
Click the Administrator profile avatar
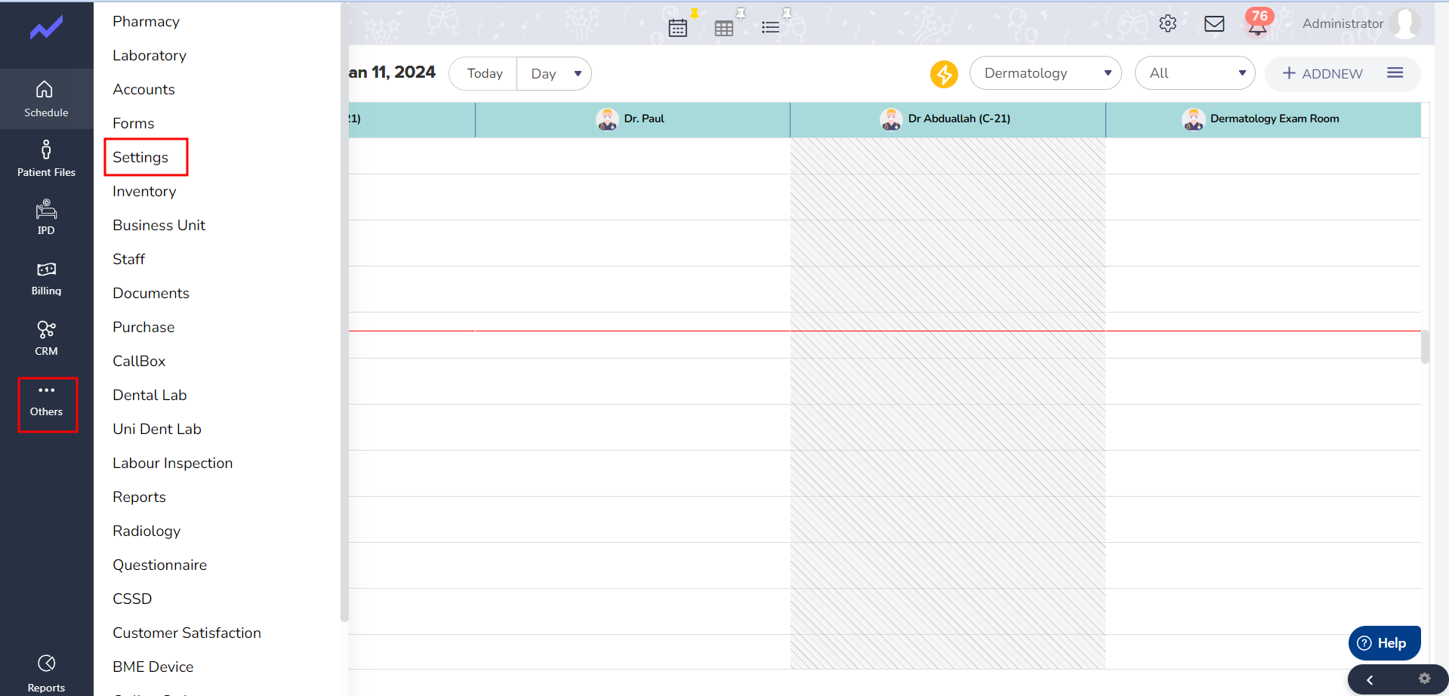[1404, 23]
